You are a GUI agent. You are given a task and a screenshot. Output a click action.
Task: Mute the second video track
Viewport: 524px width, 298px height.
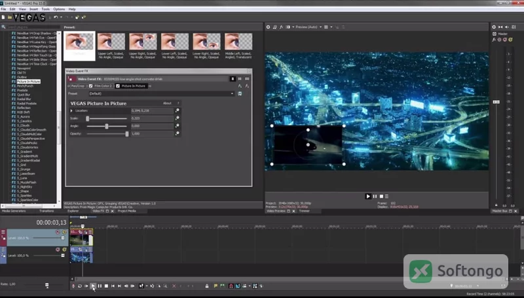pos(58,250)
